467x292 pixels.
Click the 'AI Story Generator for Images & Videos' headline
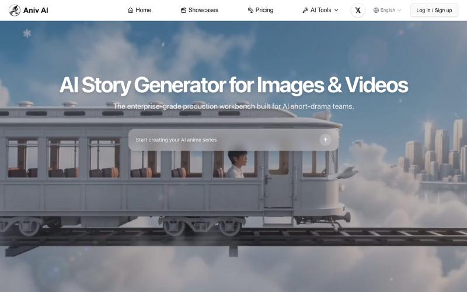click(233, 85)
